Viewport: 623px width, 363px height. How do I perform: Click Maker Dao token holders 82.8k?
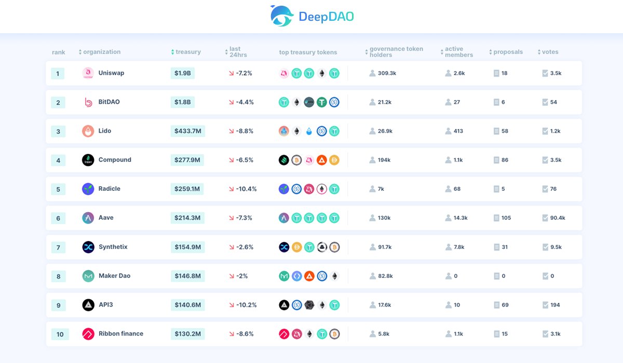point(386,276)
